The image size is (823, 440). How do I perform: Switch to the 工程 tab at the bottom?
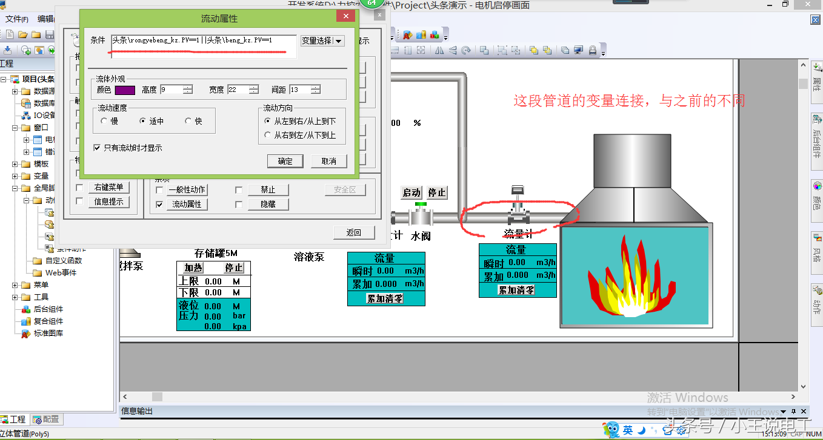click(13, 419)
